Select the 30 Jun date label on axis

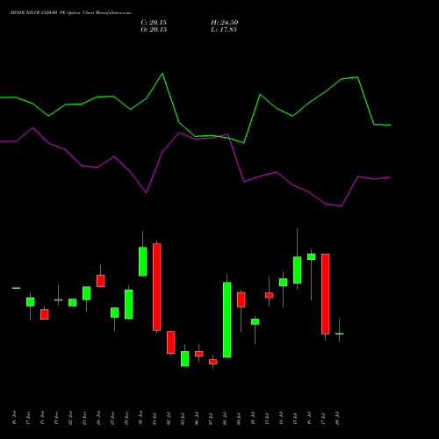pyautogui.click(x=140, y=418)
